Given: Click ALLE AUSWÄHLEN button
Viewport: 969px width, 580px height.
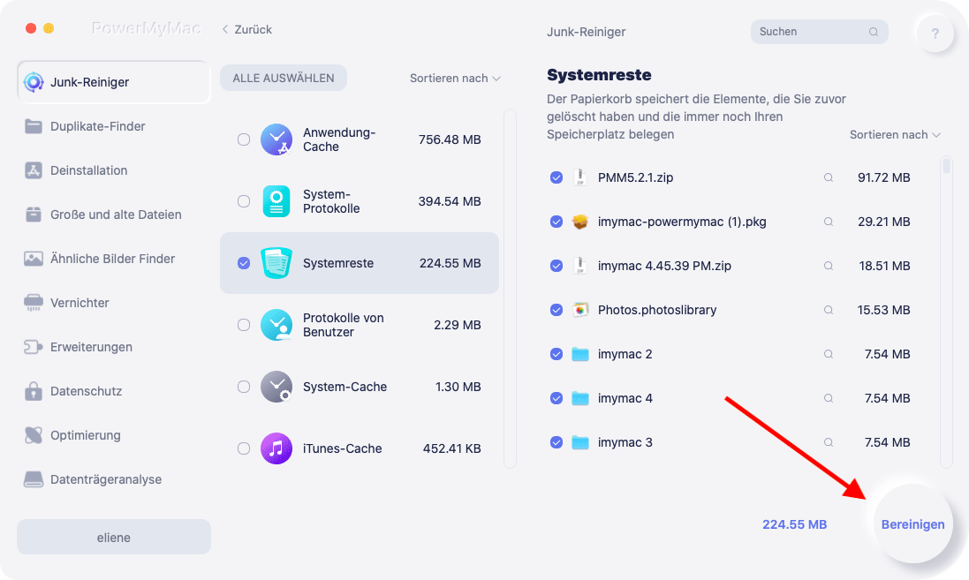Looking at the screenshot, I should (x=284, y=79).
